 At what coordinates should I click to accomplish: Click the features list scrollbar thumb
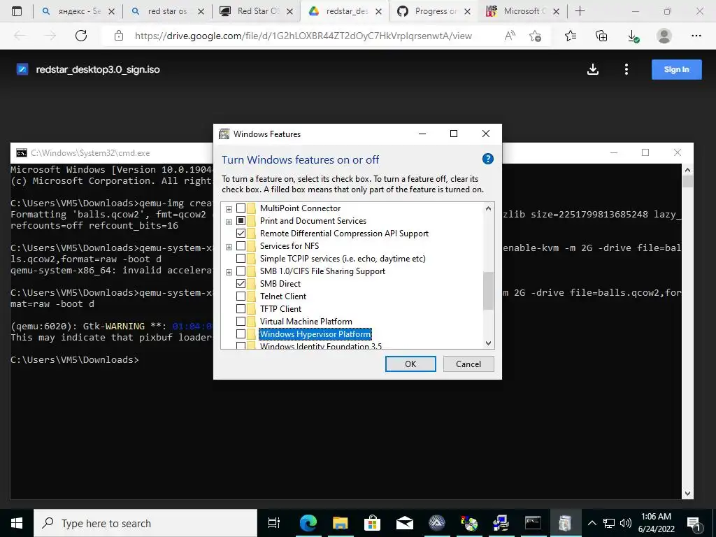(488, 291)
